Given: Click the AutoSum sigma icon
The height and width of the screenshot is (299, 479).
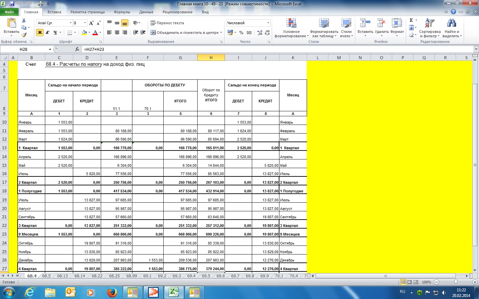Looking at the screenshot, I should pos(411,20).
